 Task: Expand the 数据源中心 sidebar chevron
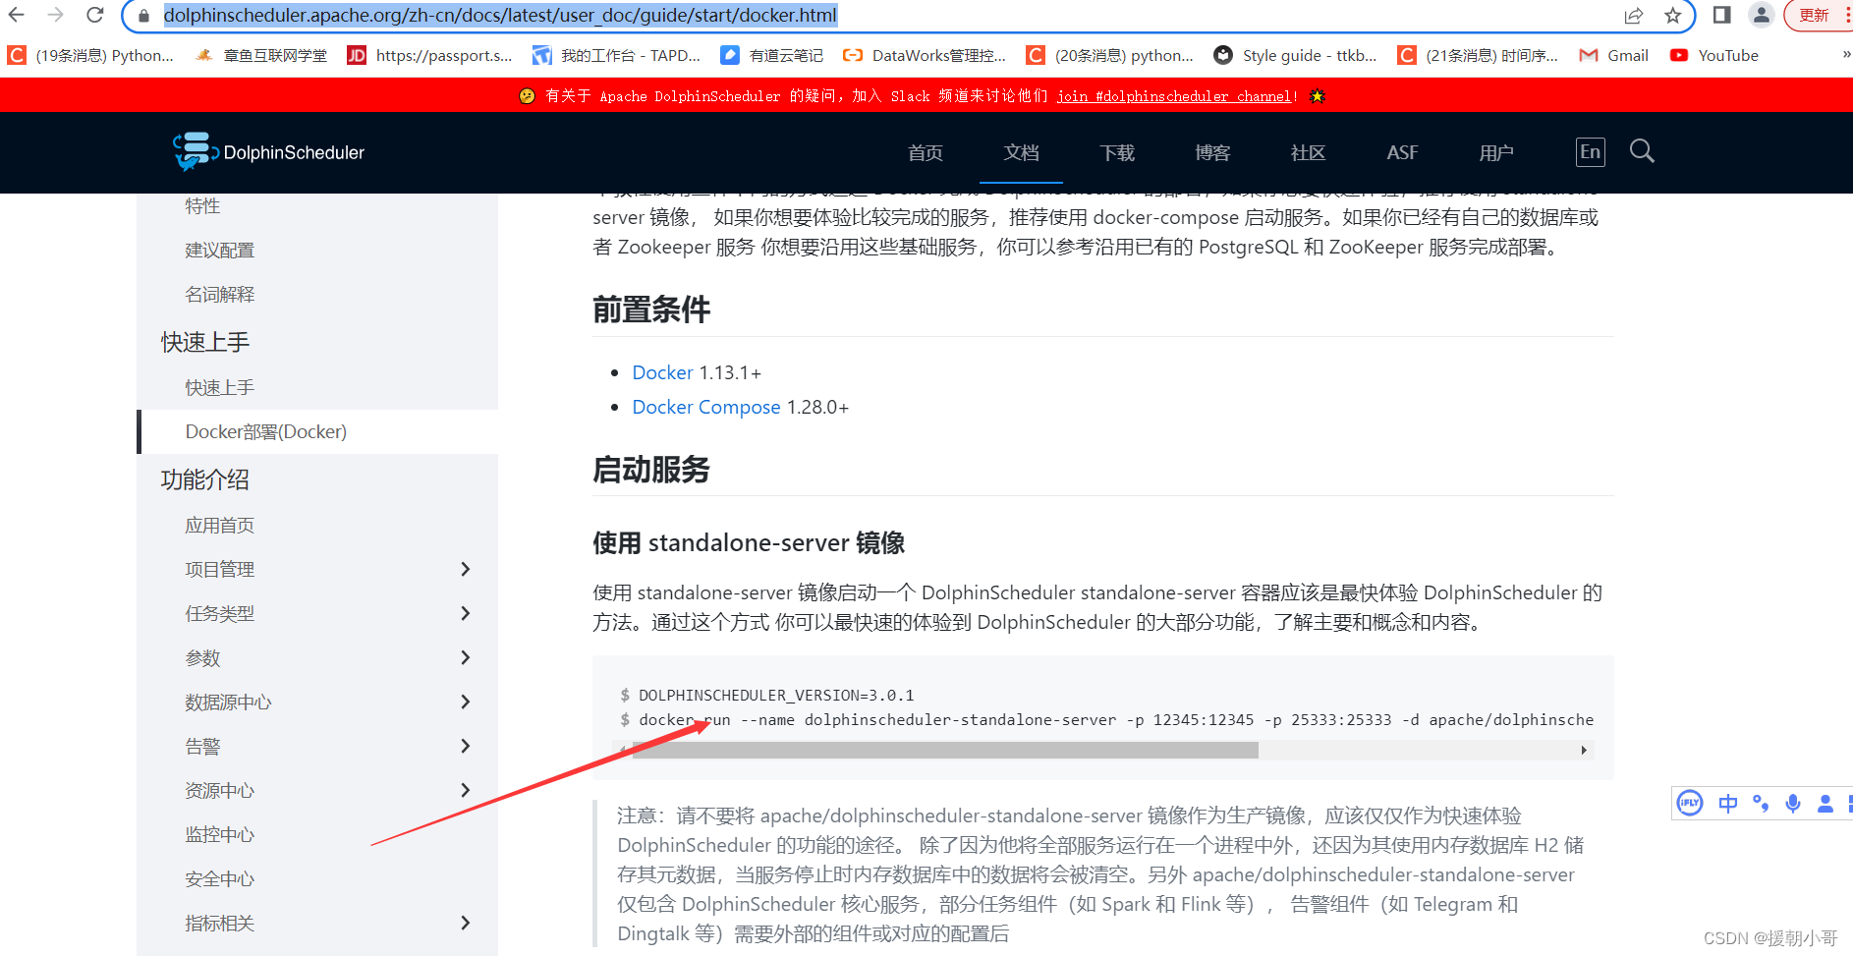[x=466, y=702]
